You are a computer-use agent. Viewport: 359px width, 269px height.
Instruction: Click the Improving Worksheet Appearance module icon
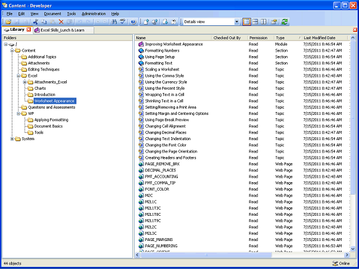click(141, 44)
